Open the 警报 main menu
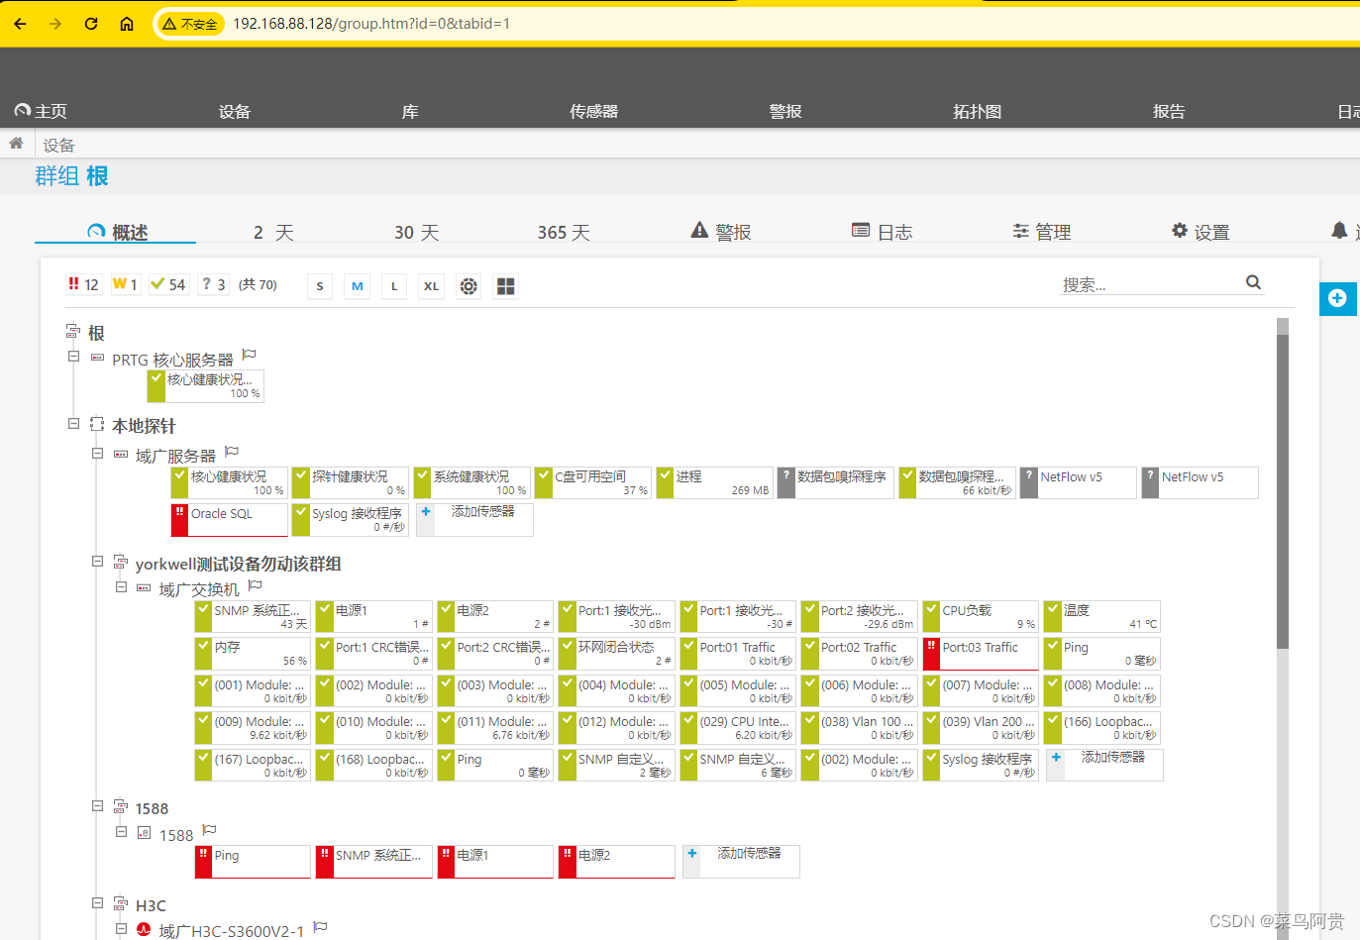The width and height of the screenshot is (1360, 940). tap(785, 112)
